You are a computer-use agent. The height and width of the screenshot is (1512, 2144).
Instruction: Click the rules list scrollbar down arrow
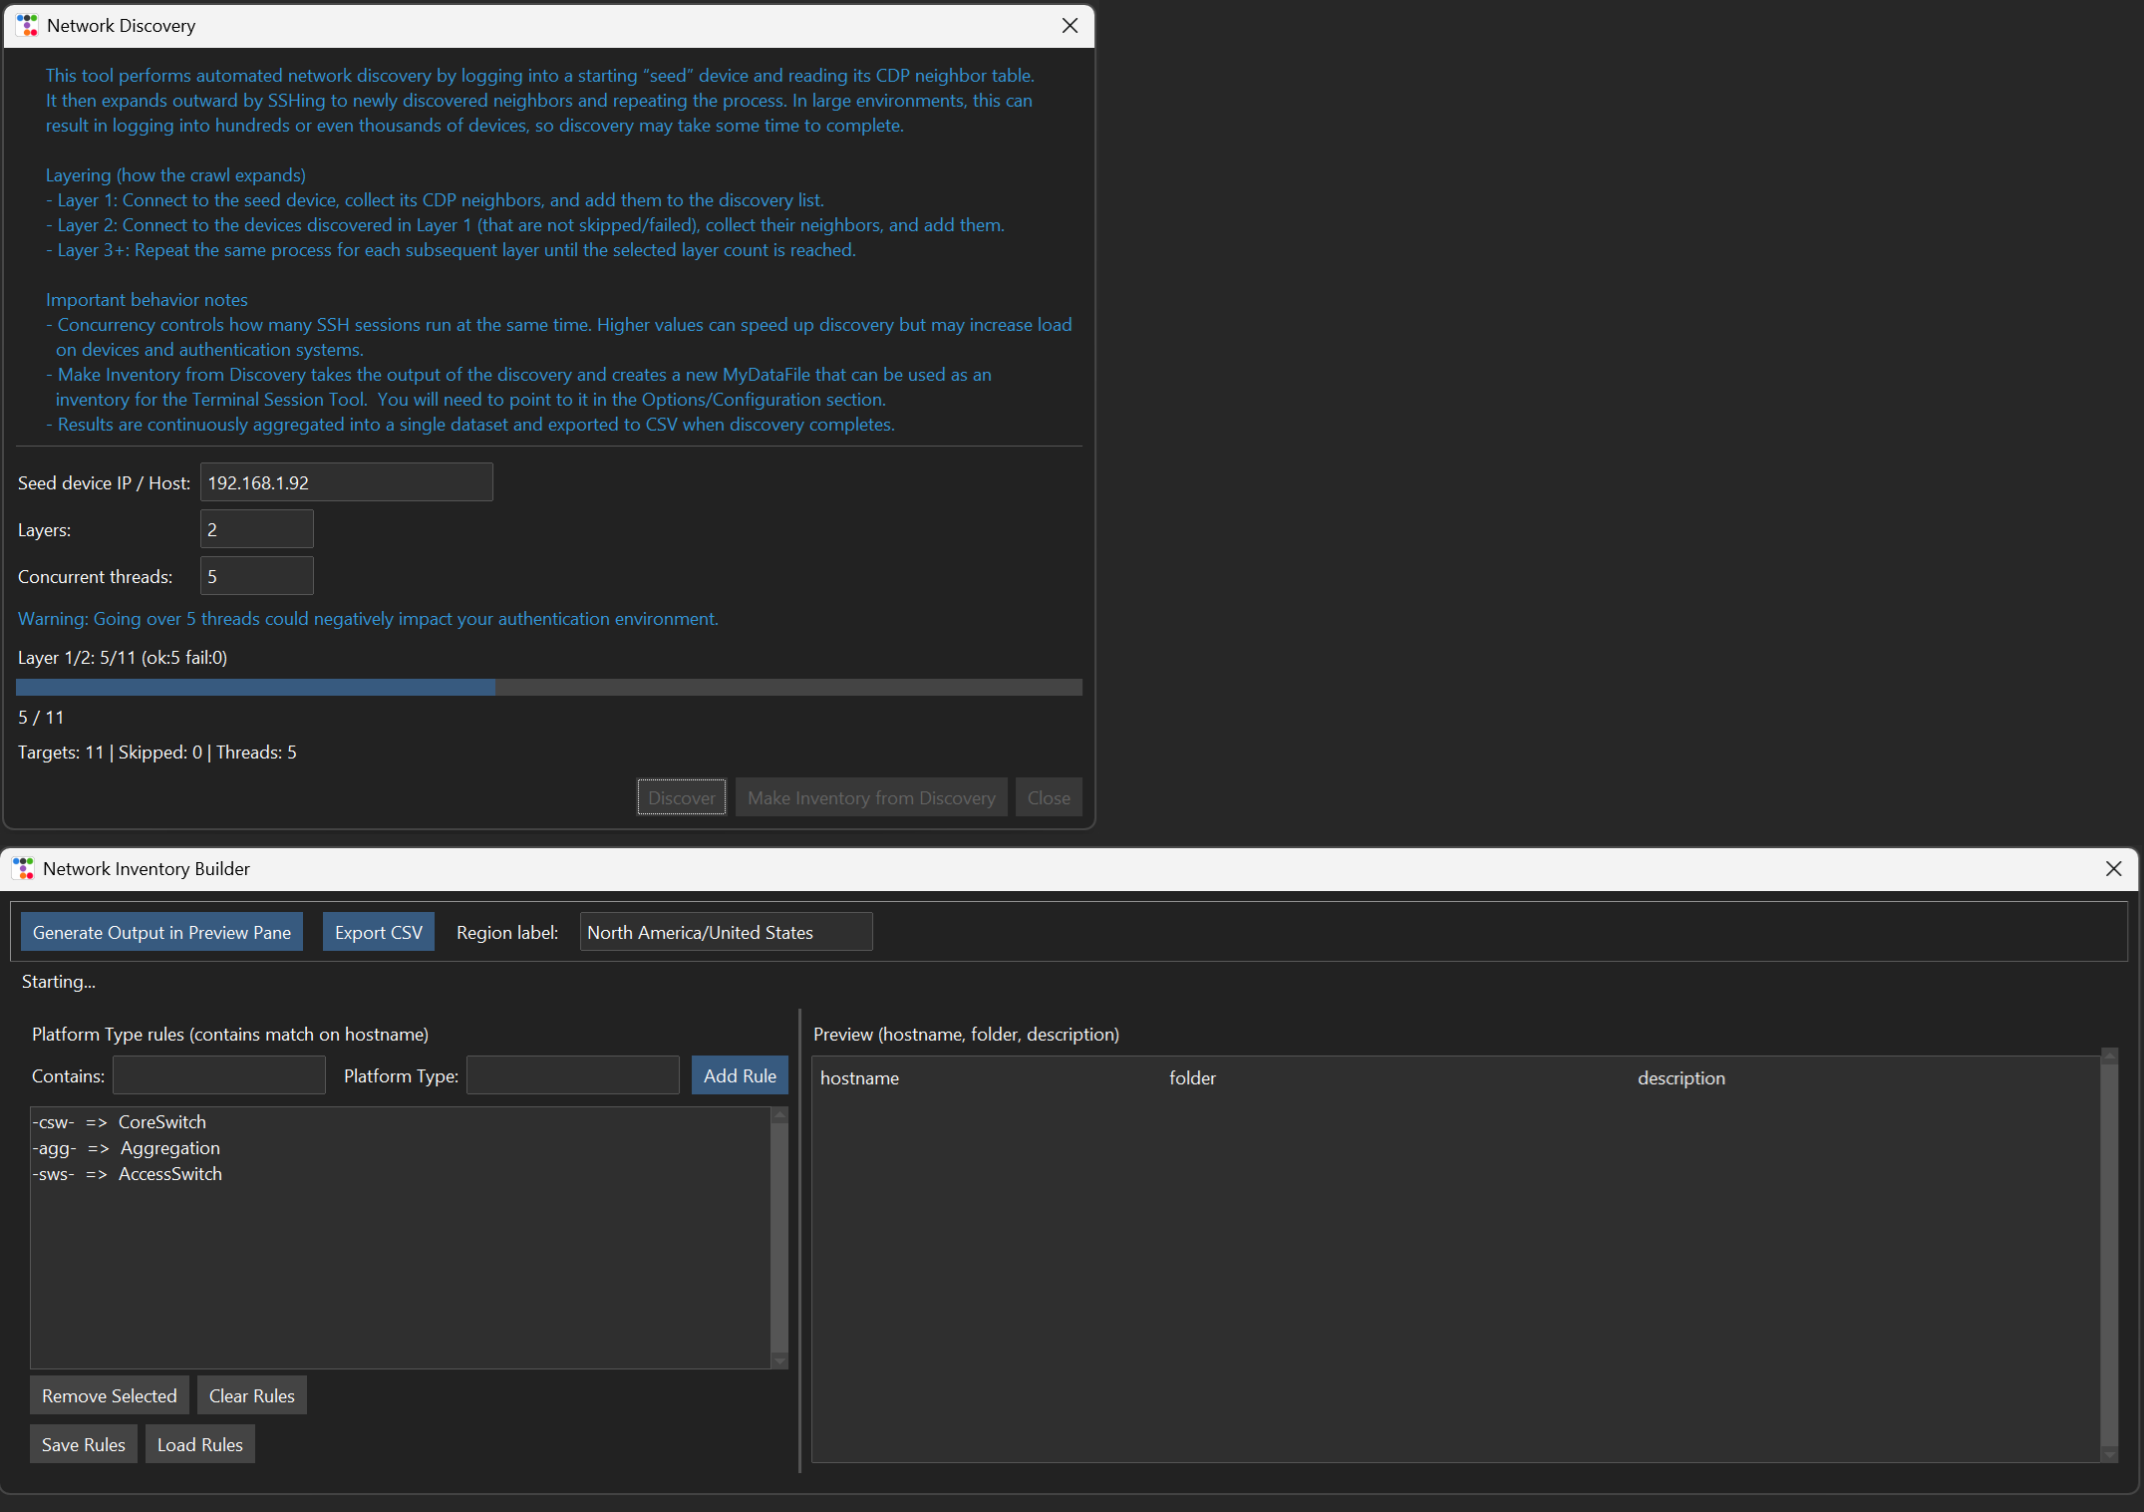[x=779, y=1361]
